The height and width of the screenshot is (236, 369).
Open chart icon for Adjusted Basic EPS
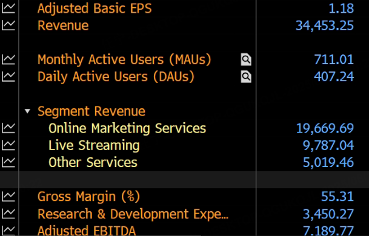[x=8, y=8]
